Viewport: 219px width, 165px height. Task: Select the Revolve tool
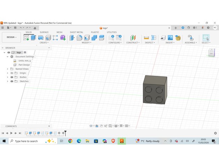[x=41, y=38]
